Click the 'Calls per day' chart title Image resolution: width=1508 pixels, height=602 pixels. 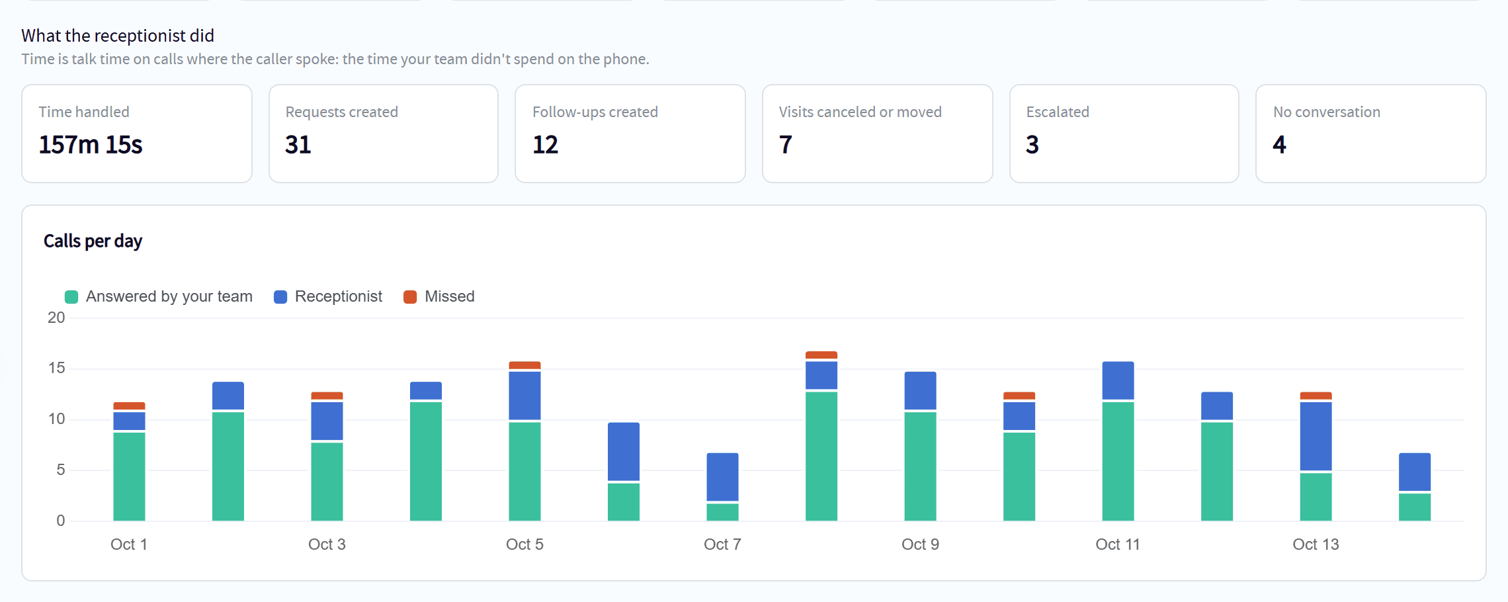pyautogui.click(x=93, y=241)
